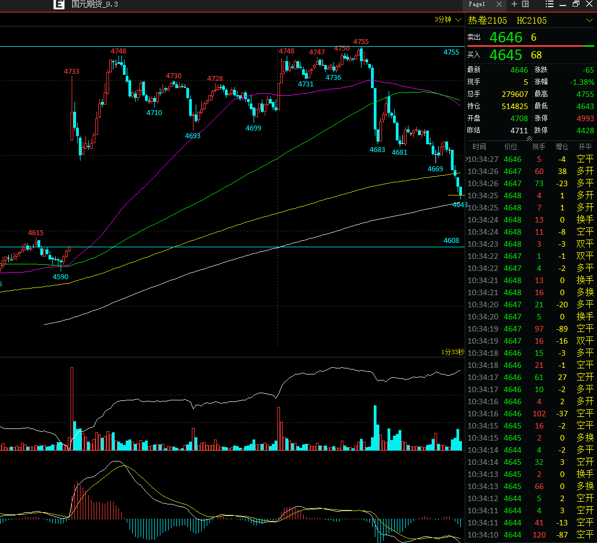
Task: Click the 价位 column header
Action: coord(510,147)
